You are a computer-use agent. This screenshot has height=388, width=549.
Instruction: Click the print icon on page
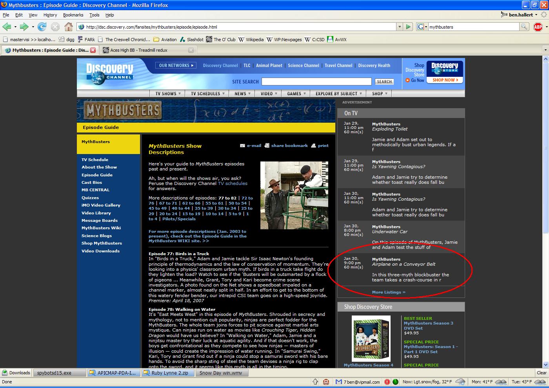313,145
